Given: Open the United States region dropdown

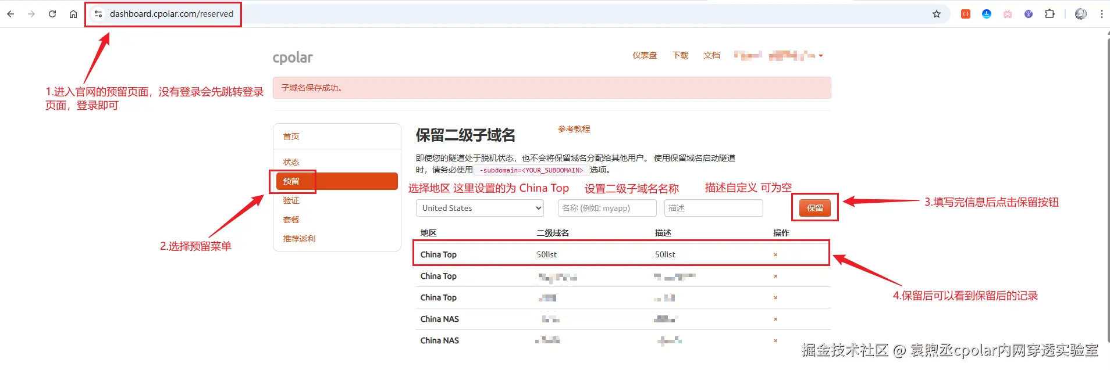Looking at the screenshot, I should click(480, 208).
